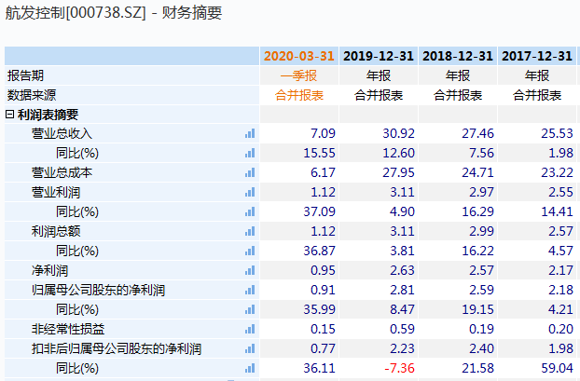Click the 一季报 report period cell
This screenshot has height=381, width=580.
click(x=299, y=75)
